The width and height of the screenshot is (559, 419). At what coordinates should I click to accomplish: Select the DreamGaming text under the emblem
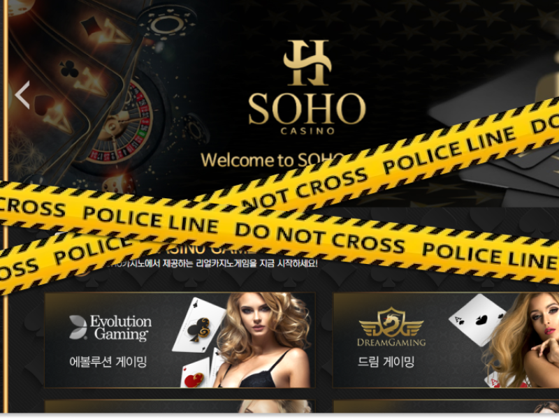coord(391,342)
